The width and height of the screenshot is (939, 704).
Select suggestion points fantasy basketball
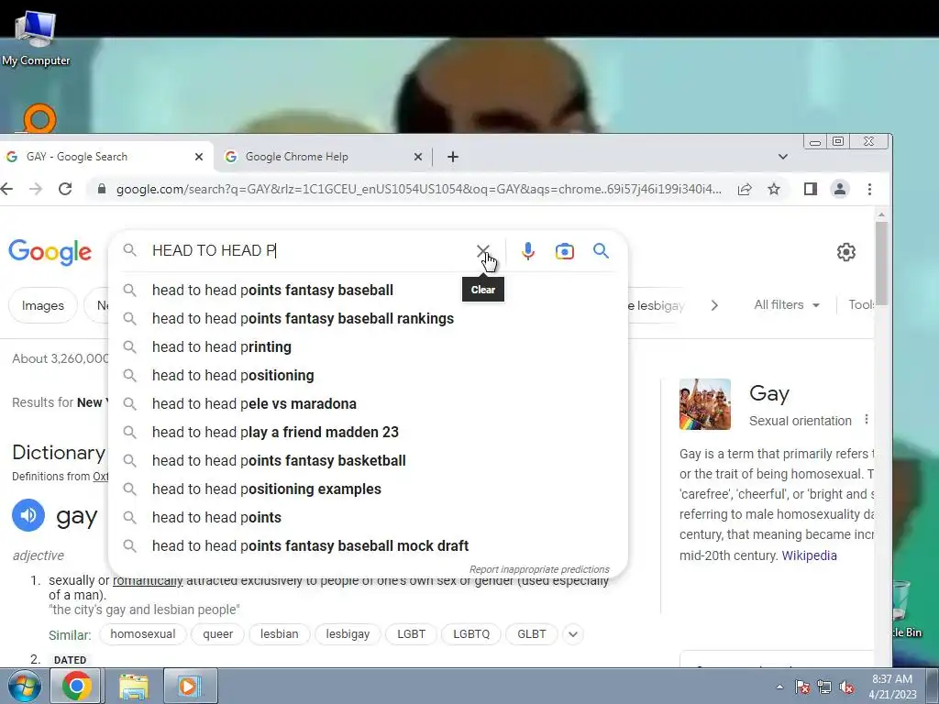tap(369, 461)
